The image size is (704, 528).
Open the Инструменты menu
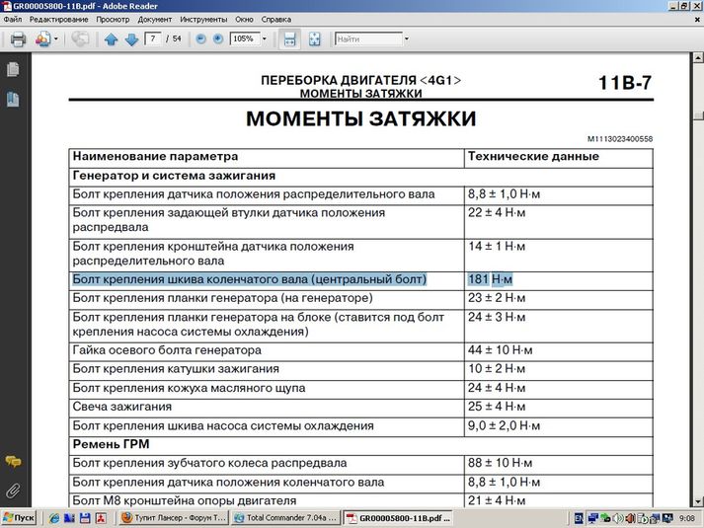tap(204, 19)
